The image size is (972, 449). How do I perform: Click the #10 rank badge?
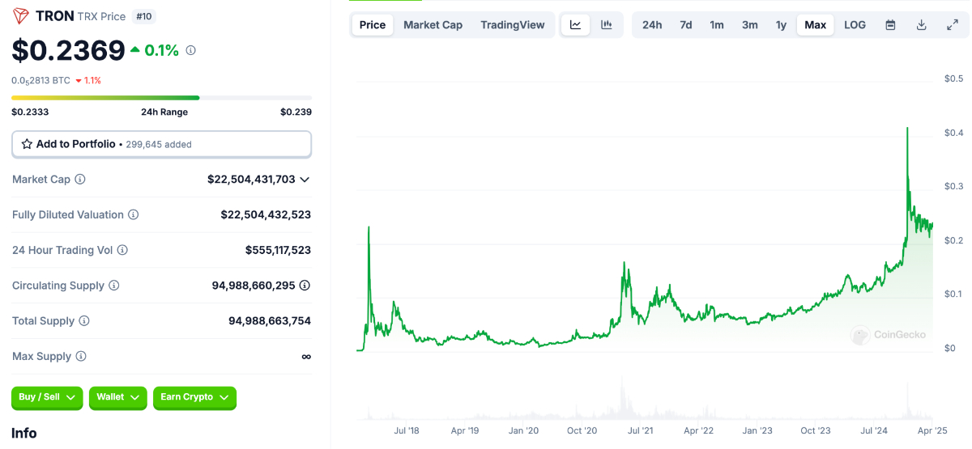(x=143, y=16)
